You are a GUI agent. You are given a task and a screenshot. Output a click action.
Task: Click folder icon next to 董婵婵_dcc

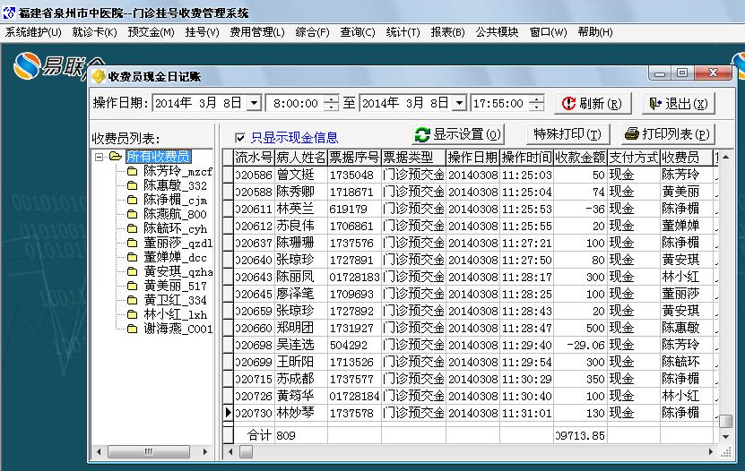132,257
